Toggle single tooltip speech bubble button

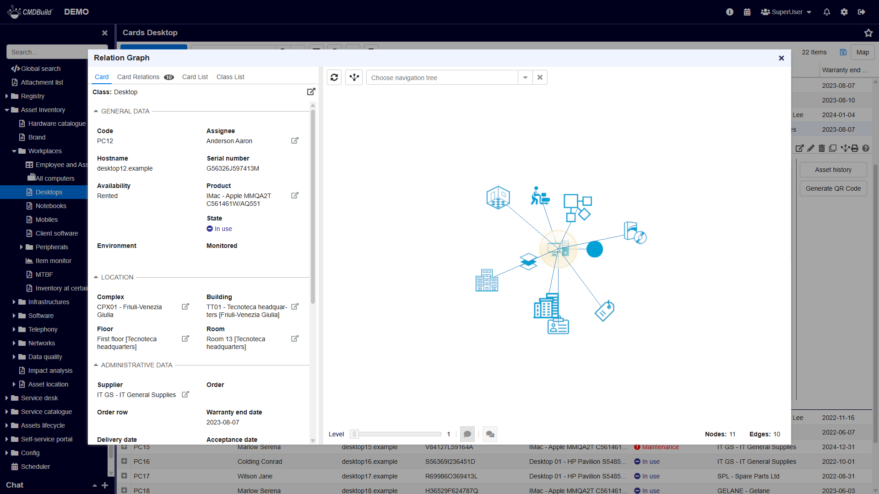coord(467,434)
